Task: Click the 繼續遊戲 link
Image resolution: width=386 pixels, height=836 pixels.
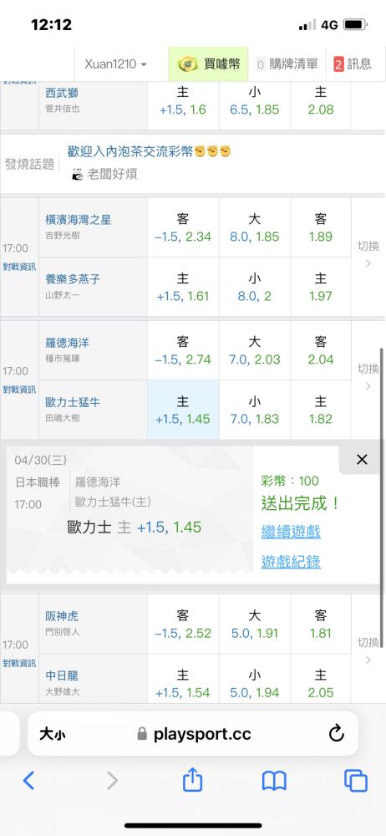Action: (x=291, y=532)
